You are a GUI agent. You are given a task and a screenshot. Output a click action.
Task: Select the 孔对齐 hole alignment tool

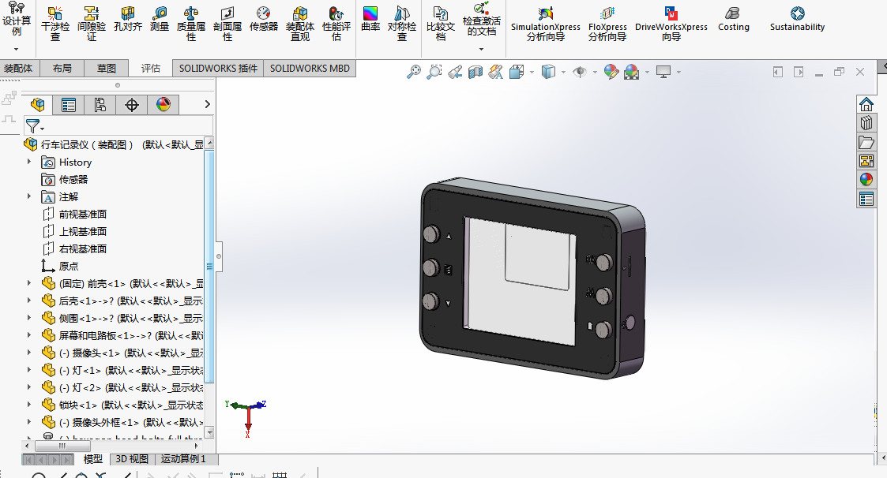pos(128,19)
